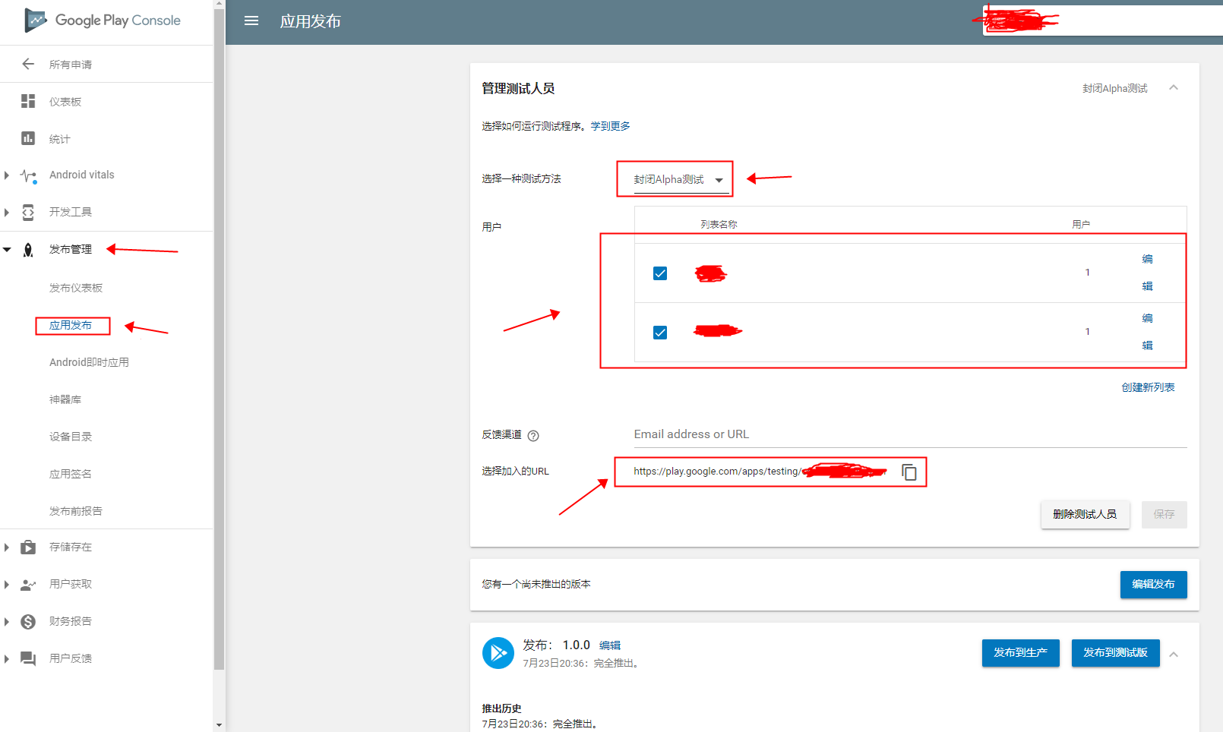The height and width of the screenshot is (732, 1223).
Task: Expand the 用户反馈 tree arrow
Action: point(7,659)
